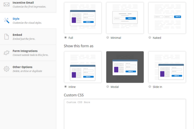Click 'Customize the first impression.' subtitle
Image resolution: width=194 pixels, height=129 pixels.
pos(29,7)
